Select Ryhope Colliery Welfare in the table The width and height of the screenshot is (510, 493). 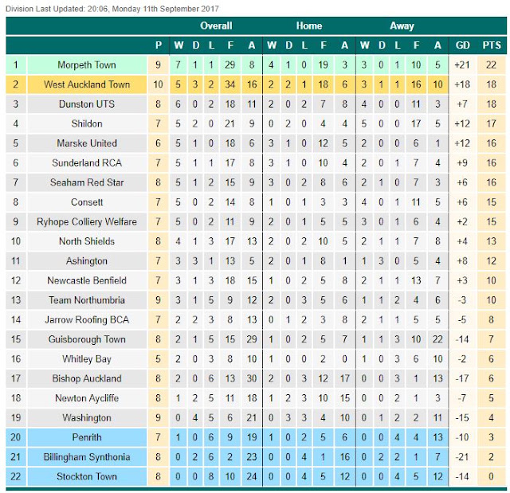(x=87, y=221)
